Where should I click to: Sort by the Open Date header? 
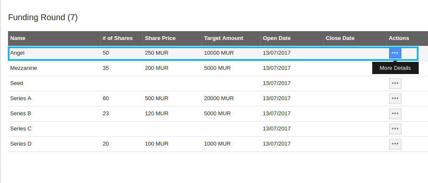[x=277, y=38]
